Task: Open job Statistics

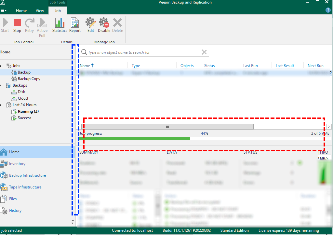Action: 60,25
